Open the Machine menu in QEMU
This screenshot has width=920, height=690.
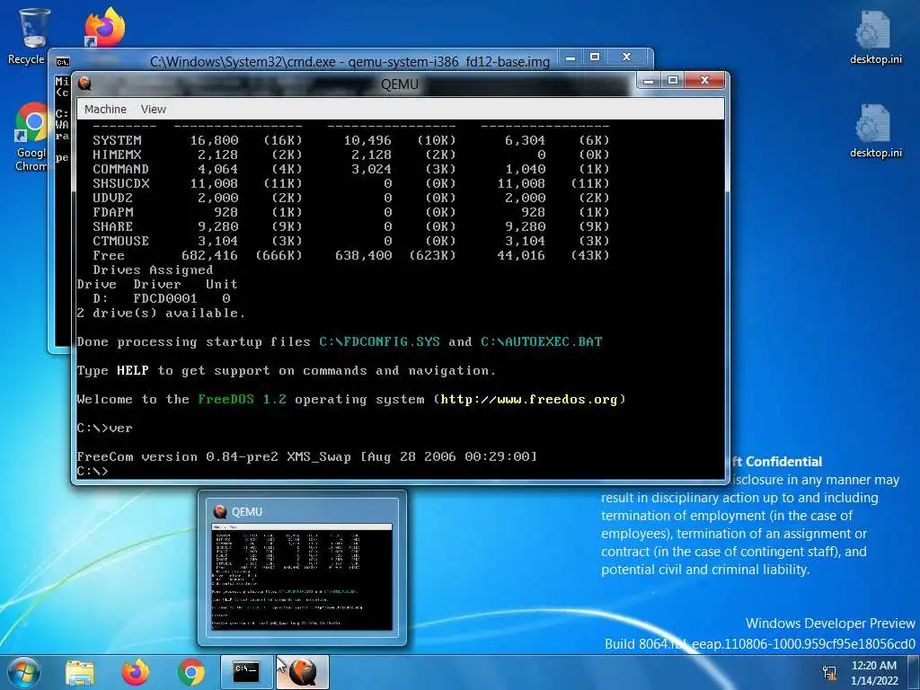pos(105,109)
